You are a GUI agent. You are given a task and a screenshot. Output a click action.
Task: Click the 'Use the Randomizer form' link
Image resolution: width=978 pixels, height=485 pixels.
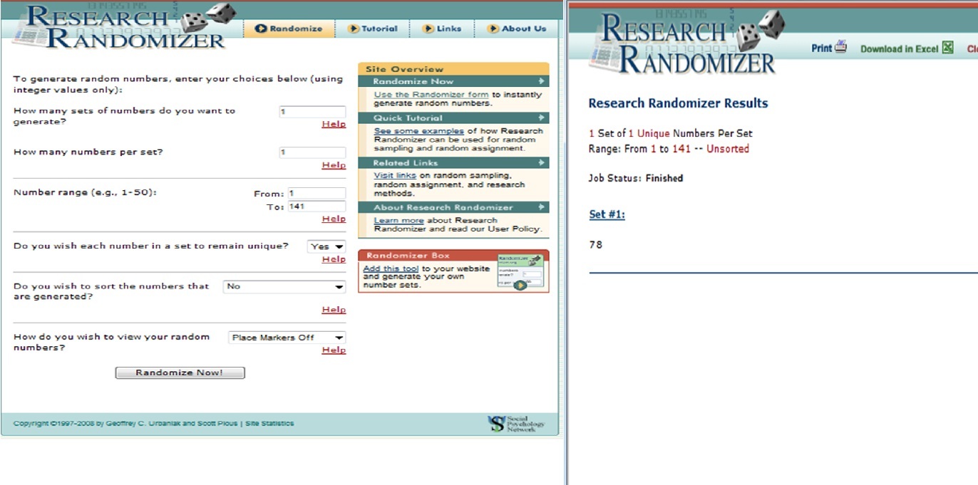(x=431, y=95)
